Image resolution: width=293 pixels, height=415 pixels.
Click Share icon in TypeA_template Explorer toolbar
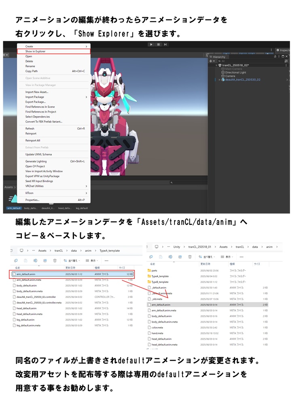click(x=45, y=261)
